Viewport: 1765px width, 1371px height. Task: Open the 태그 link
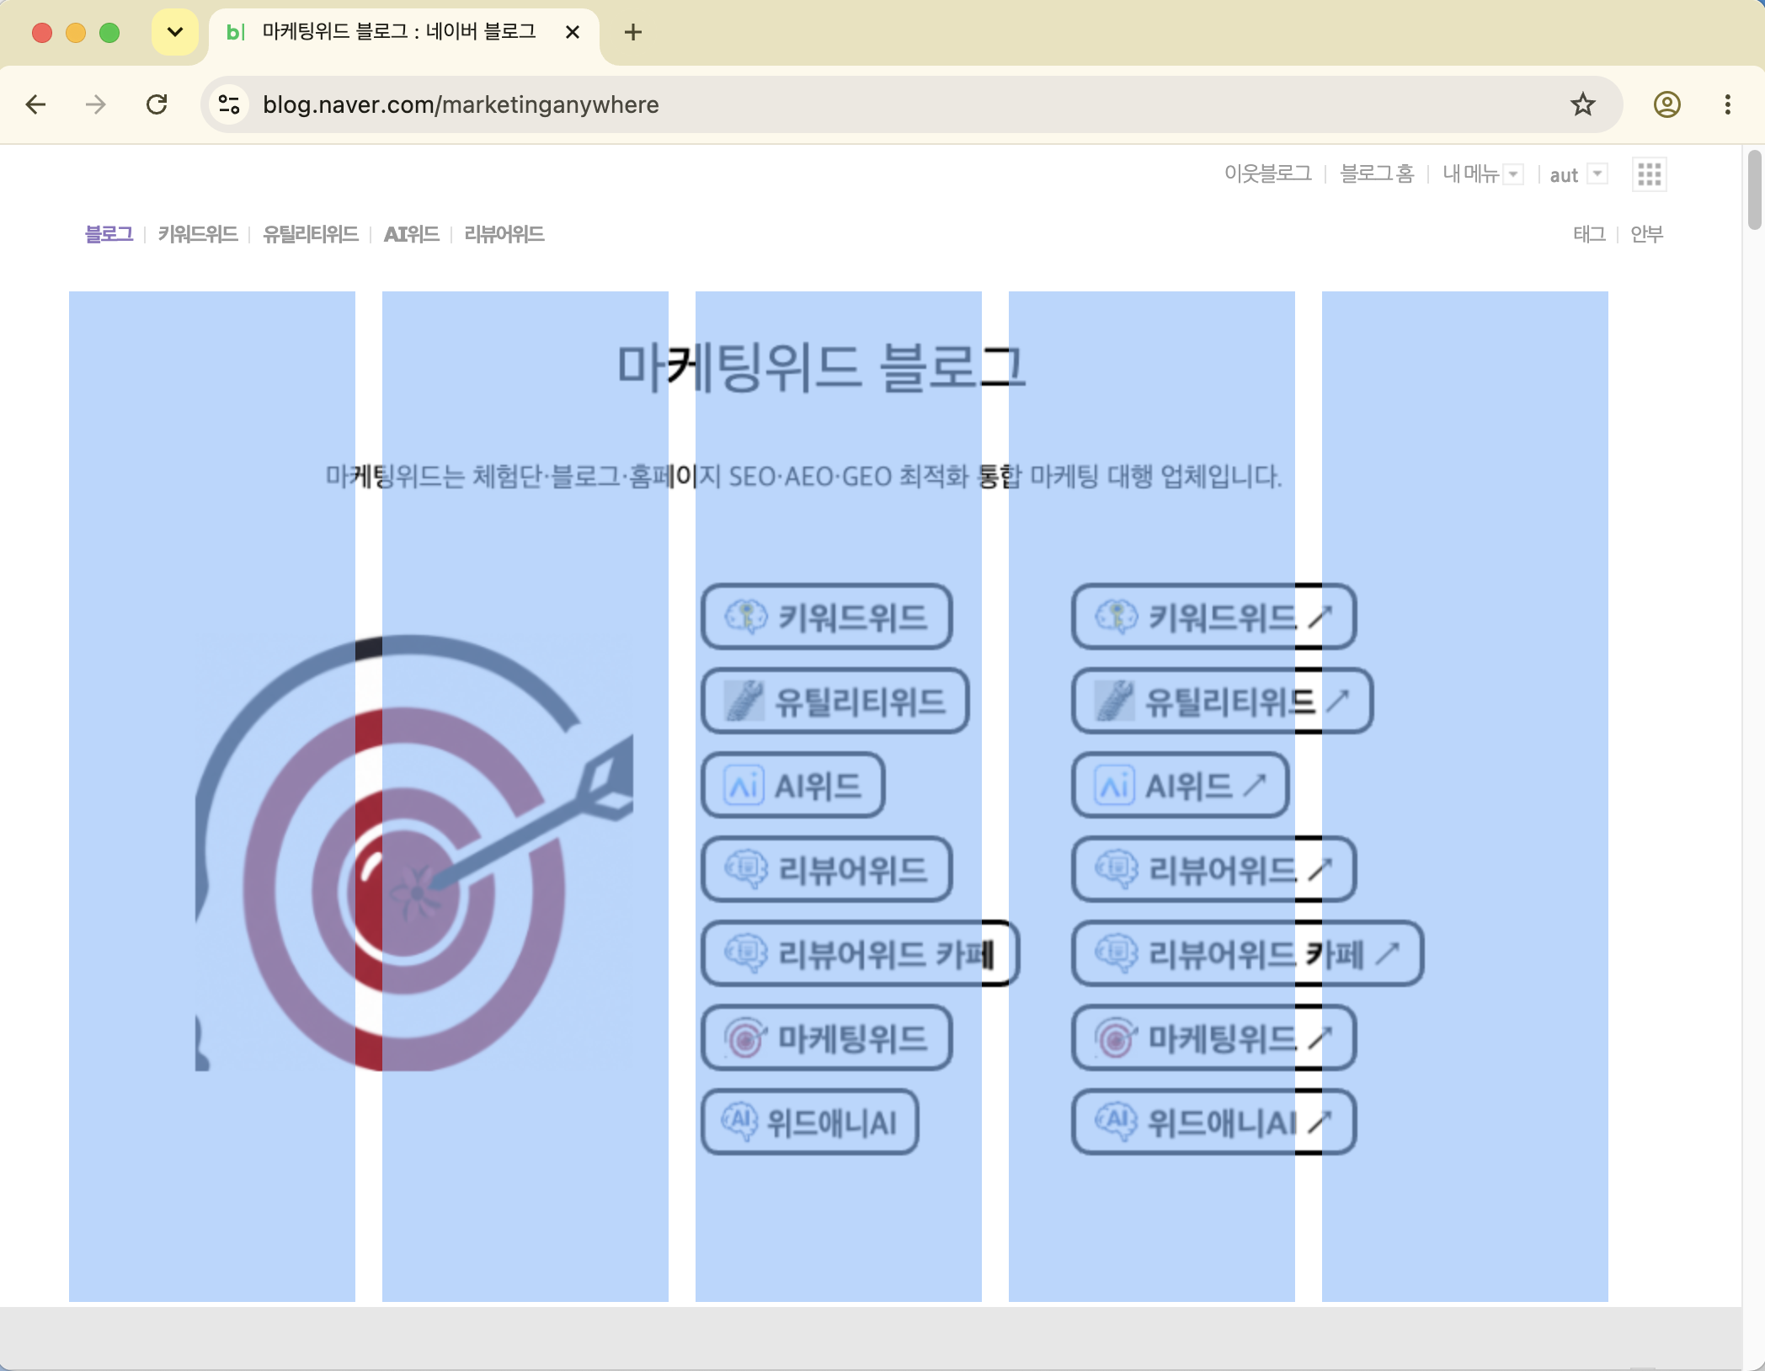(1589, 234)
